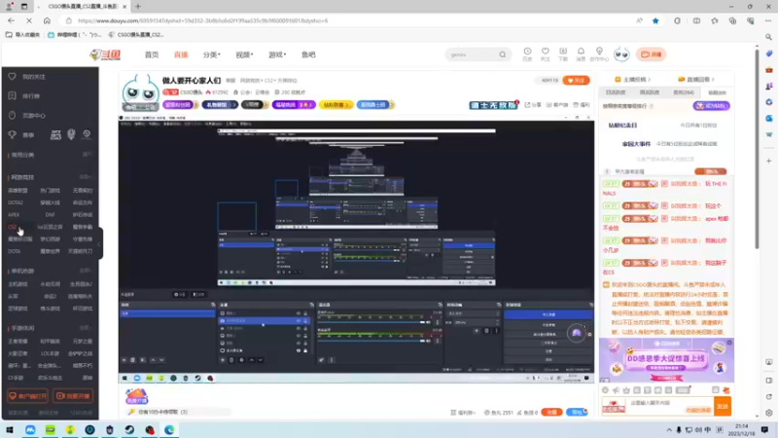
Task: Switch to the second rank tab in right panel
Action: coord(650,92)
